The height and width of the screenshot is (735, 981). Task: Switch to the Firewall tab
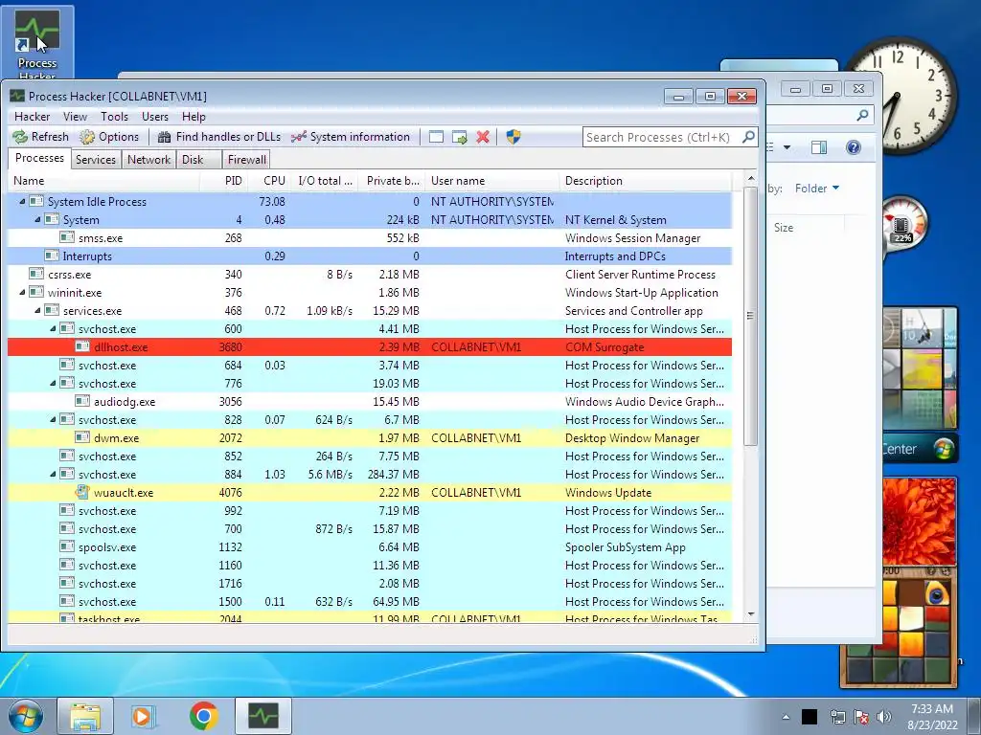click(x=246, y=160)
